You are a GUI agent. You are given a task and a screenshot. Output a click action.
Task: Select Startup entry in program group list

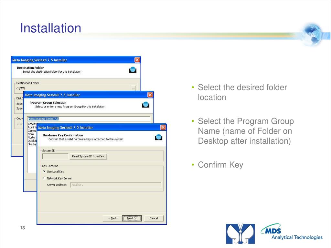(32, 144)
